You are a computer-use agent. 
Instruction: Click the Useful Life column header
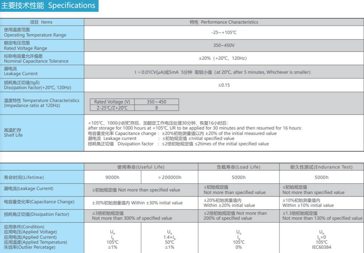(141, 167)
